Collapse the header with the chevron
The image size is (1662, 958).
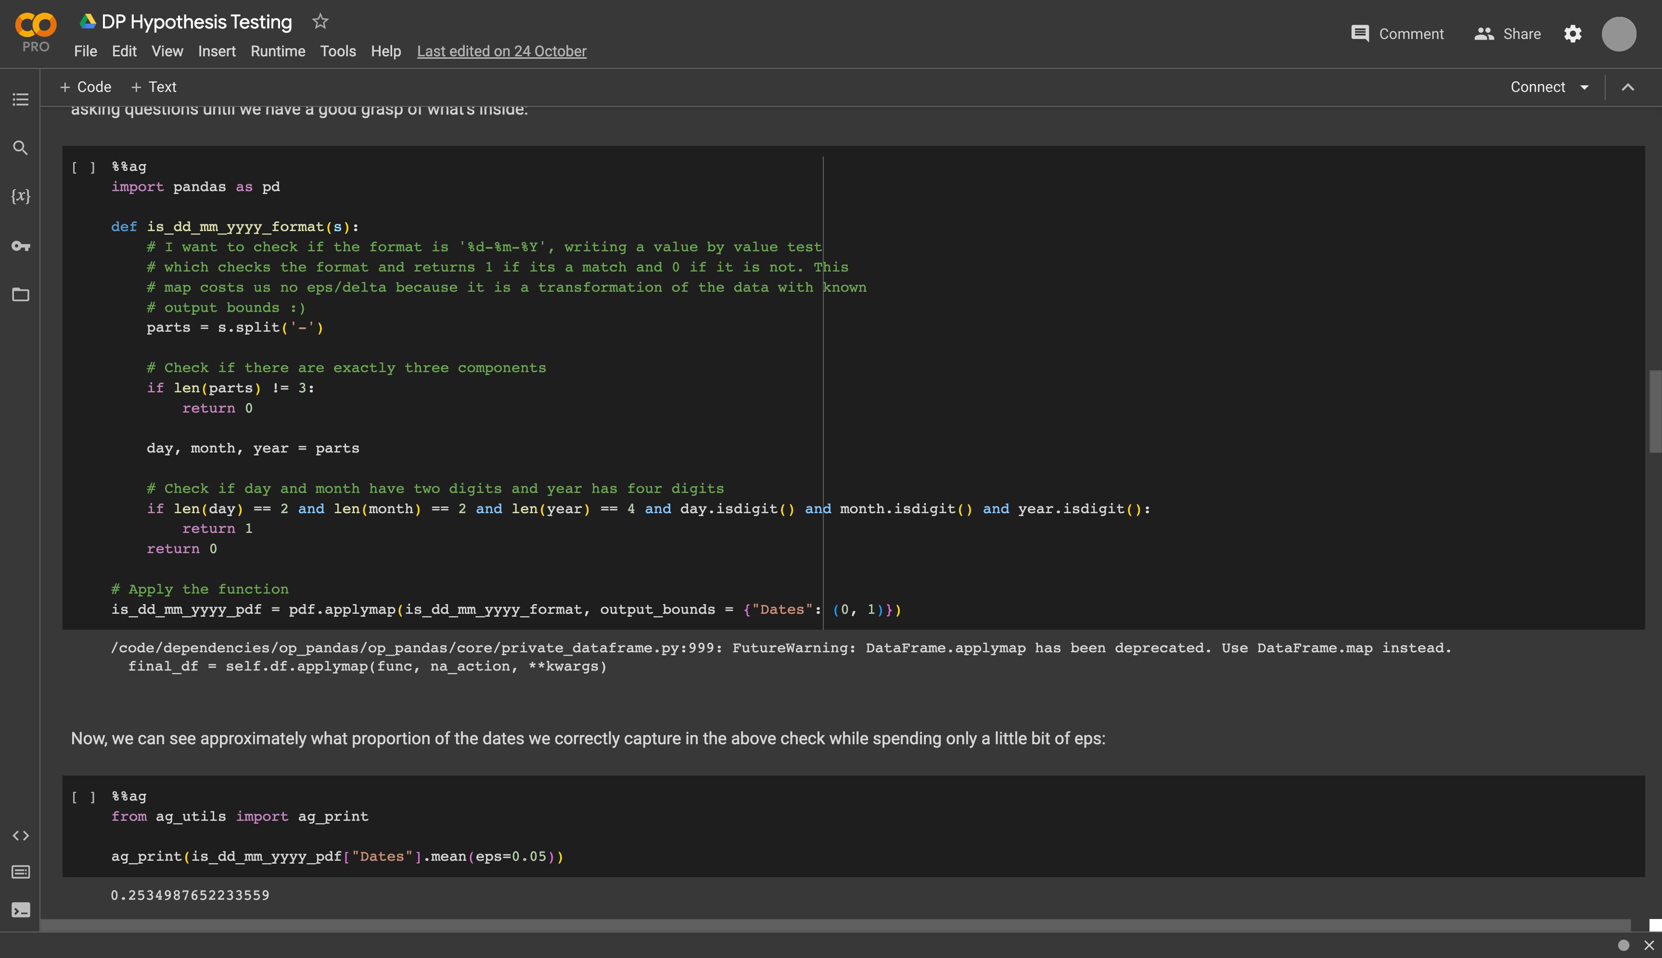(x=1628, y=88)
